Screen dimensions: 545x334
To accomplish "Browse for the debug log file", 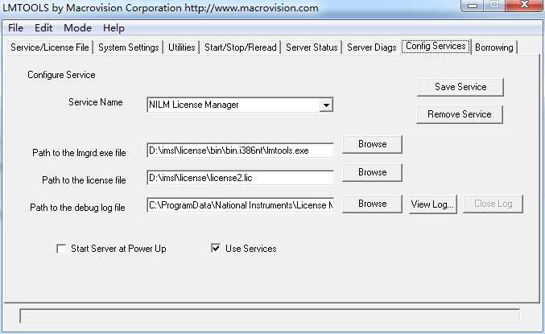I will coord(372,204).
